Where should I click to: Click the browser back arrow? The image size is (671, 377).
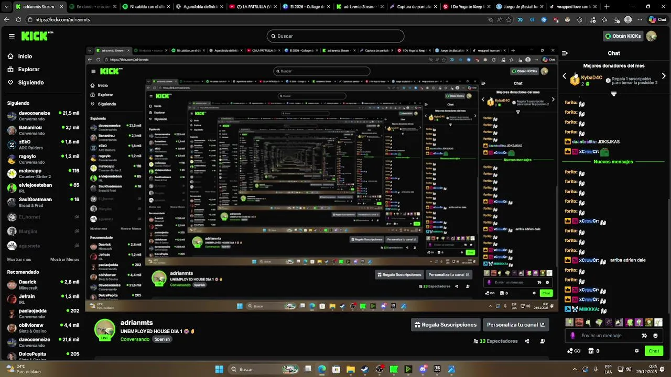pos(6,20)
